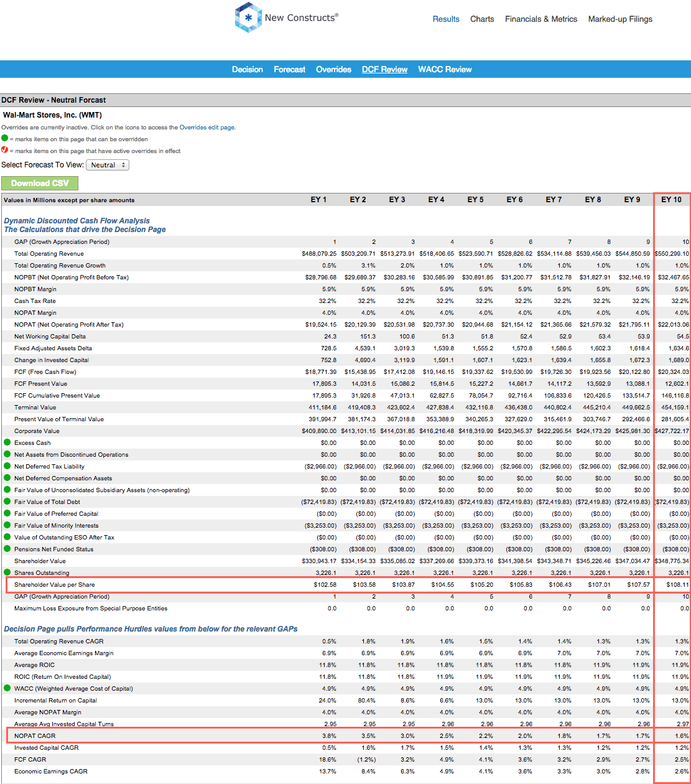Open Marked-up Filings in top navigation

(620, 19)
